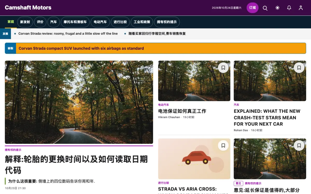
Task: Open the 摩托车和滑板车 nav tab
Action: tap(75, 22)
